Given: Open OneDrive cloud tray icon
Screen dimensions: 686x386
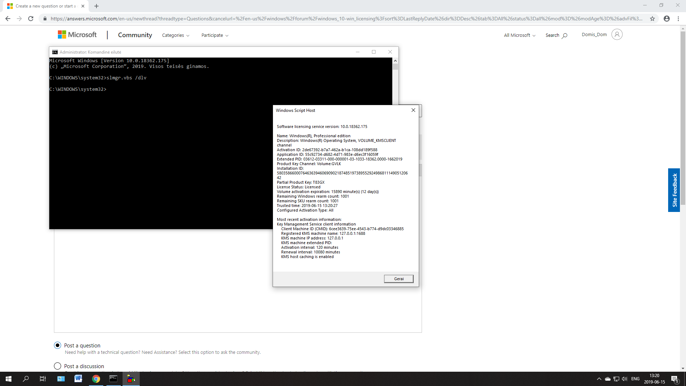Looking at the screenshot, I should tap(607, 379).
